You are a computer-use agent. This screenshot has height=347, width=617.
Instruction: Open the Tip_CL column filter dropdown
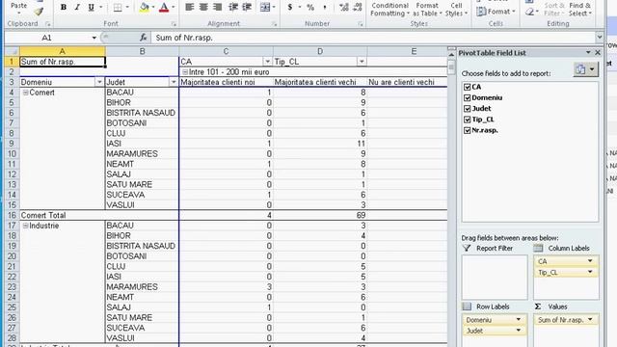tap(362, 62)
